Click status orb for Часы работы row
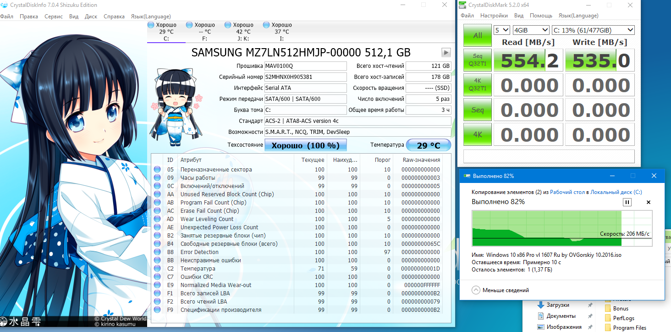Image resolution: width=671 pixels, height=332 pixels. [158, 178]
